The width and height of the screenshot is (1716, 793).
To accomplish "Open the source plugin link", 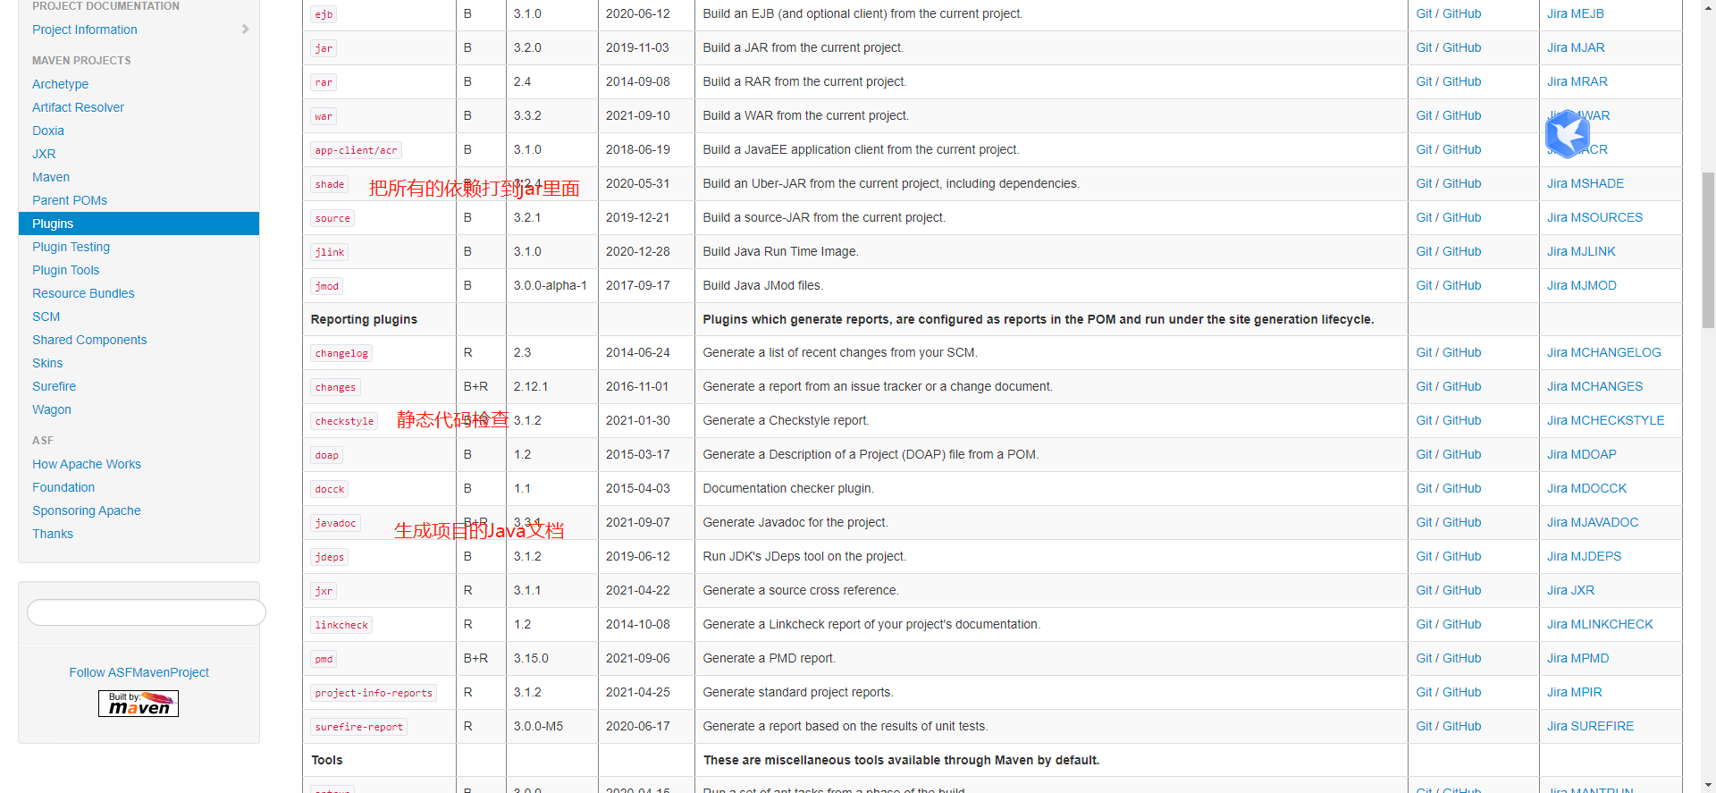I will point(332,218).
